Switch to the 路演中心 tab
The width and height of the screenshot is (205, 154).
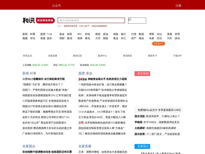[102, 55]
